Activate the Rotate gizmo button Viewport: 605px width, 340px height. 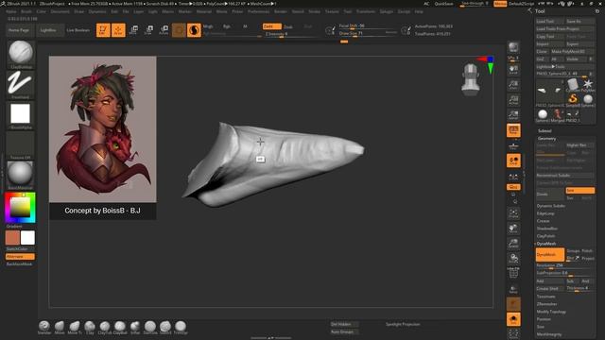pos(164,30)
